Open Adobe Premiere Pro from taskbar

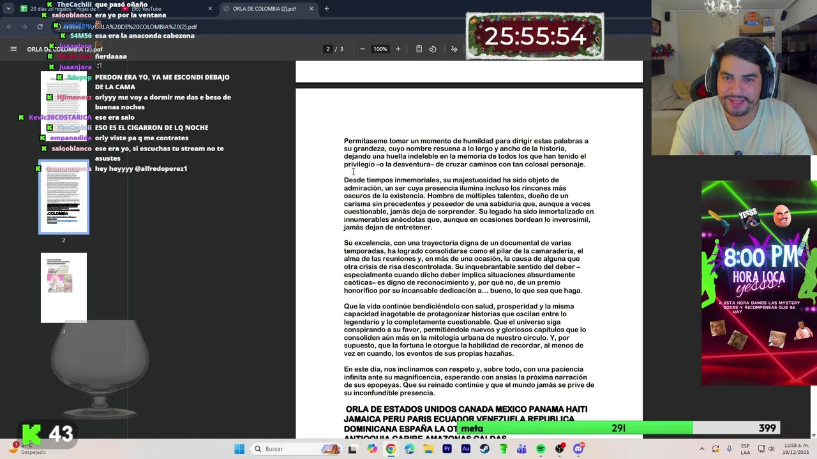pos(447,449)
